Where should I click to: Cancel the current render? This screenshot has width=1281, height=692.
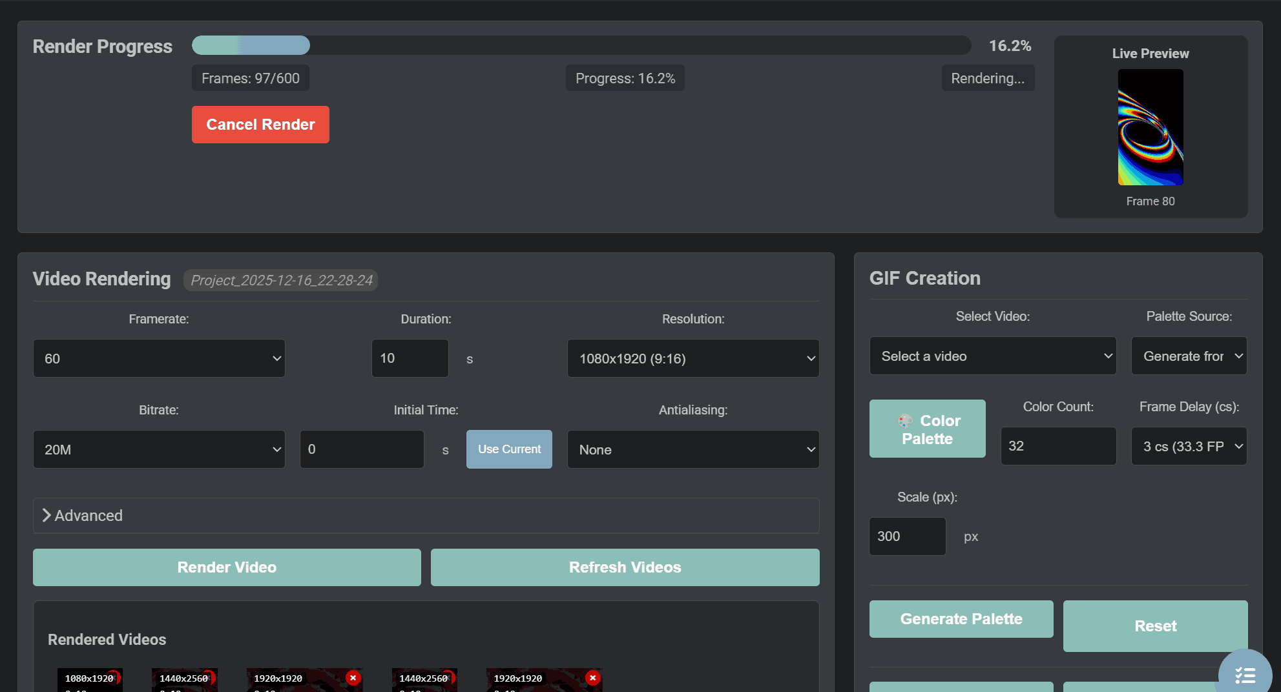tap(260, 125)
